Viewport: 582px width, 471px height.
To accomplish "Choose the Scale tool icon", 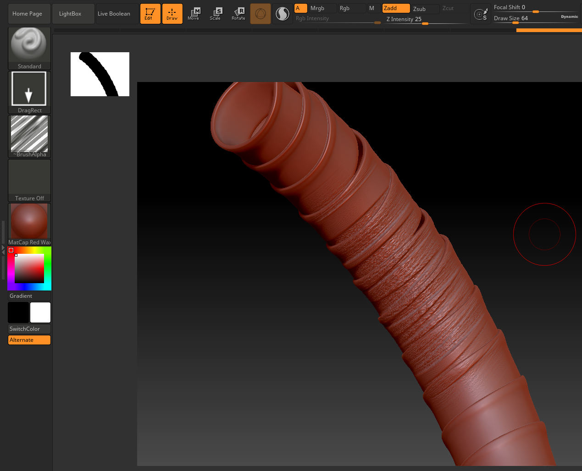I will [215, 14].
